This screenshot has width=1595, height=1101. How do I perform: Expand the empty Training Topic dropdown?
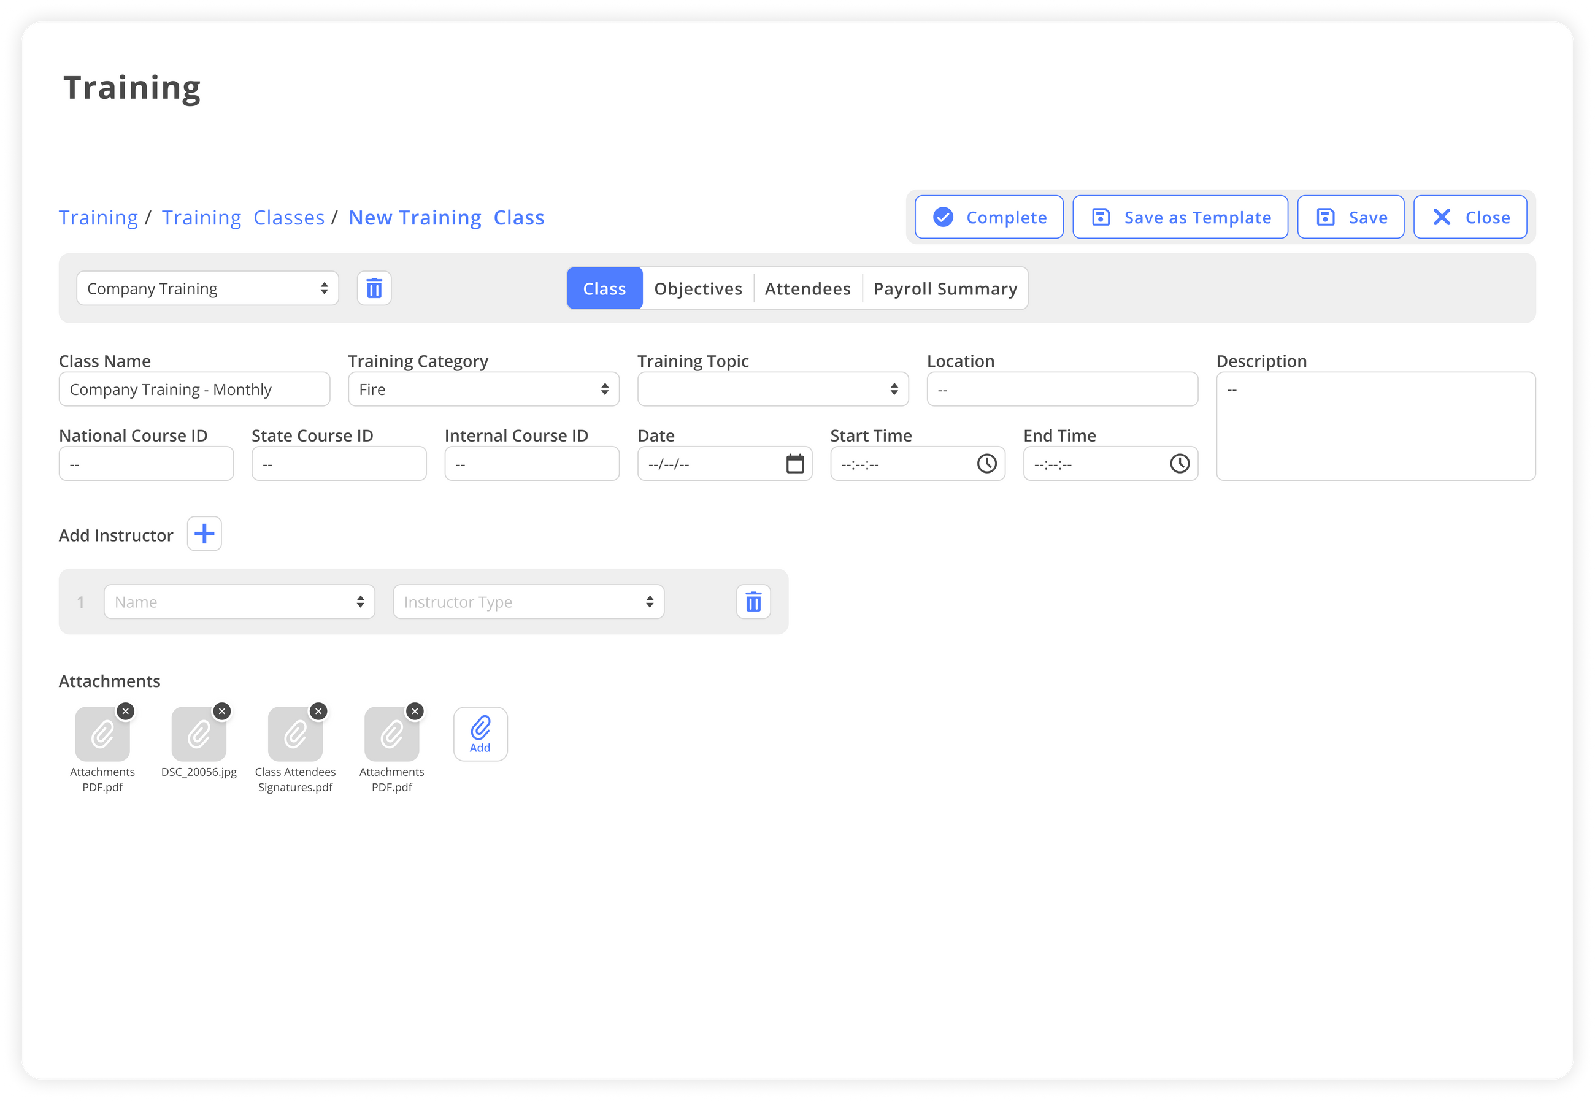point(773,389)
